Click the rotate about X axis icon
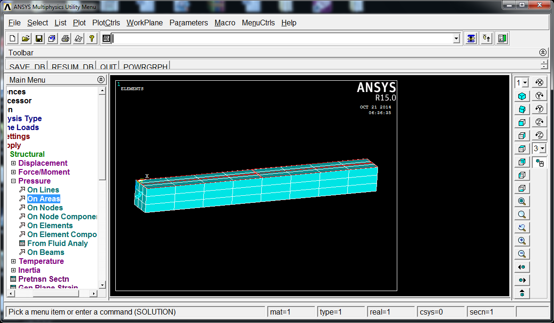554x323 pixels. pyautogui.click(x=539, y=83)
